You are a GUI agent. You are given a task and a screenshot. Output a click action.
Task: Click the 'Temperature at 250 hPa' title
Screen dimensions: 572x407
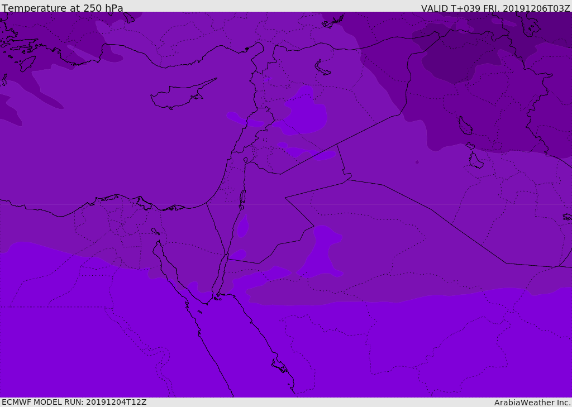tap(63, 8)
